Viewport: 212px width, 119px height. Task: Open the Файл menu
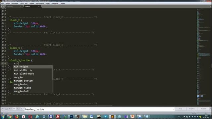tap(2, 3)
